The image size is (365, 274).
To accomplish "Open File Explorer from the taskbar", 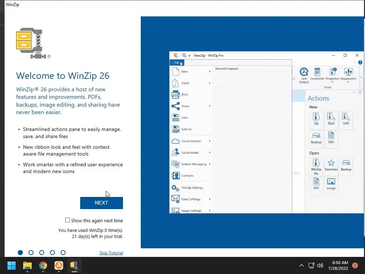I will click(27, 265).
